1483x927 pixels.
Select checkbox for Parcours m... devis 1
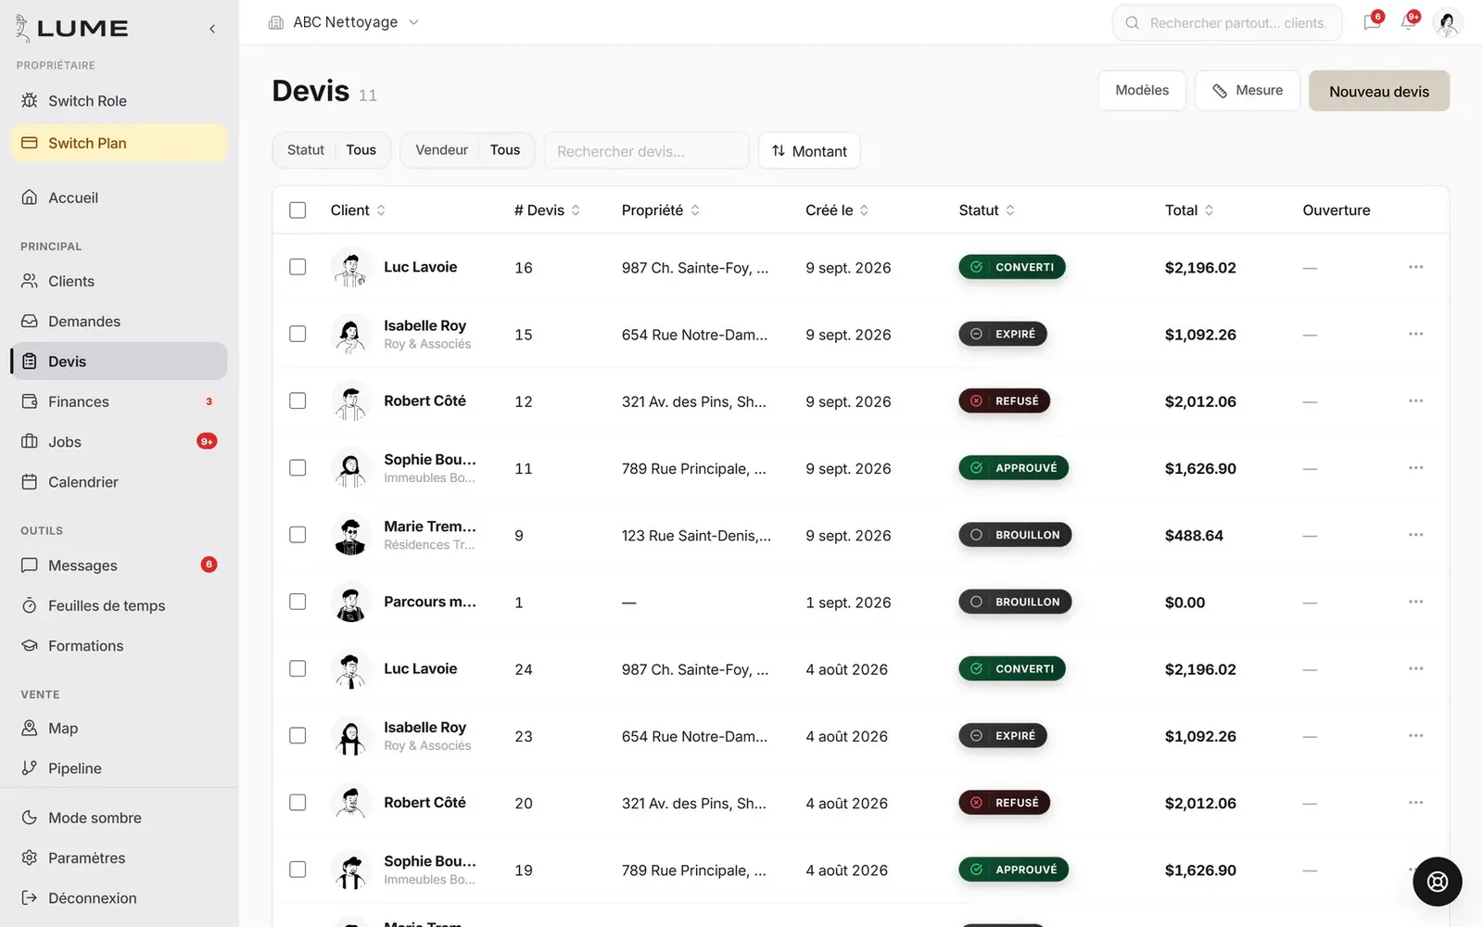point(298,602)
